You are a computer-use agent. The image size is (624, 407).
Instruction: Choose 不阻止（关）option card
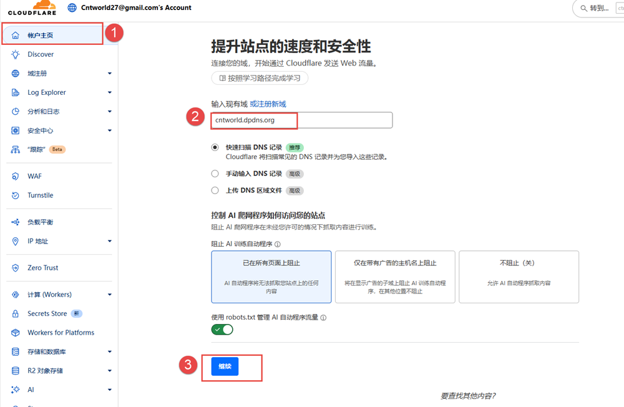pyautogui.click(x=519, y=277)
